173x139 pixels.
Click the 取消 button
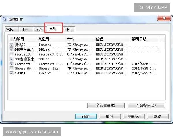(110, 116)
